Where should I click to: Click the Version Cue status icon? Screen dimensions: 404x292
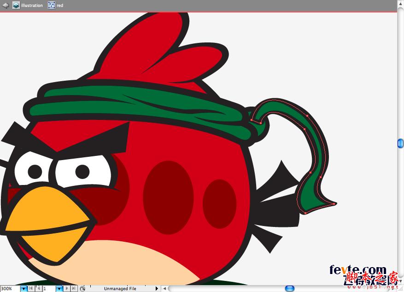82,289
